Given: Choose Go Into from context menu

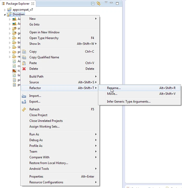Looking at the screenshot, I should tap(60, 24).
